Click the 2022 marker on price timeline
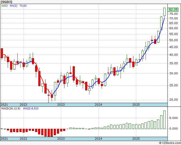This screenshot has width=181, height=145. tap(23, 105)
